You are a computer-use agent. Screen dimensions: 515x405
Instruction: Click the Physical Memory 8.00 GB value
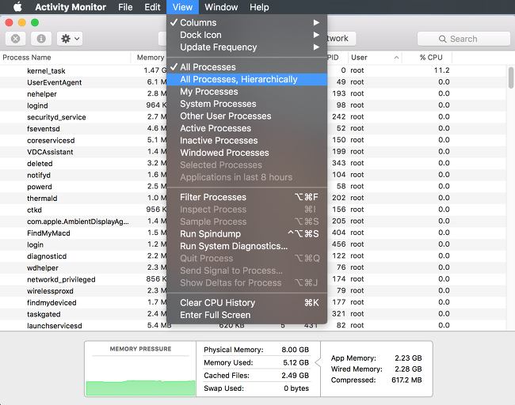click(x=295, y=350)
